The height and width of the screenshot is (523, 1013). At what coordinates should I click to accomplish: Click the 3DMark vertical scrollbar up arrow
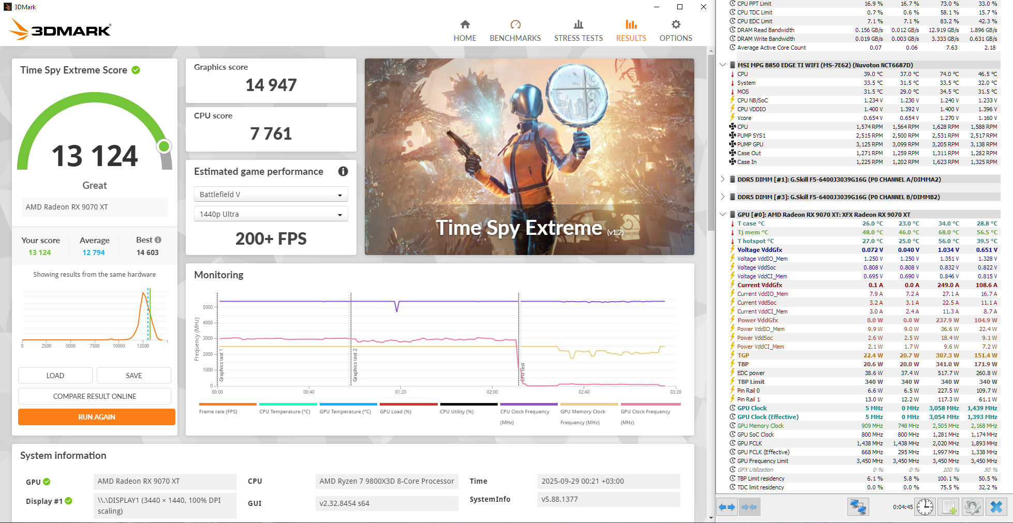tap(711, 50)
